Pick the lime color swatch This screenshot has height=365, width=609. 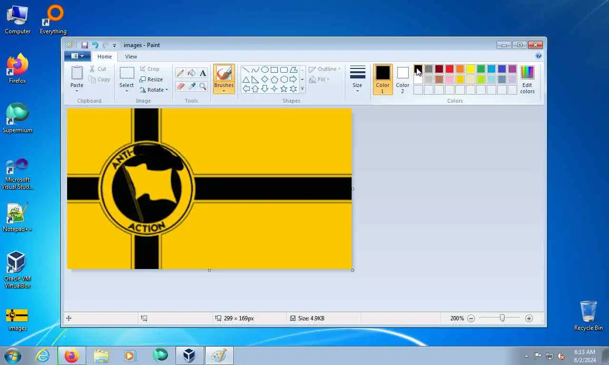point(481,79)
